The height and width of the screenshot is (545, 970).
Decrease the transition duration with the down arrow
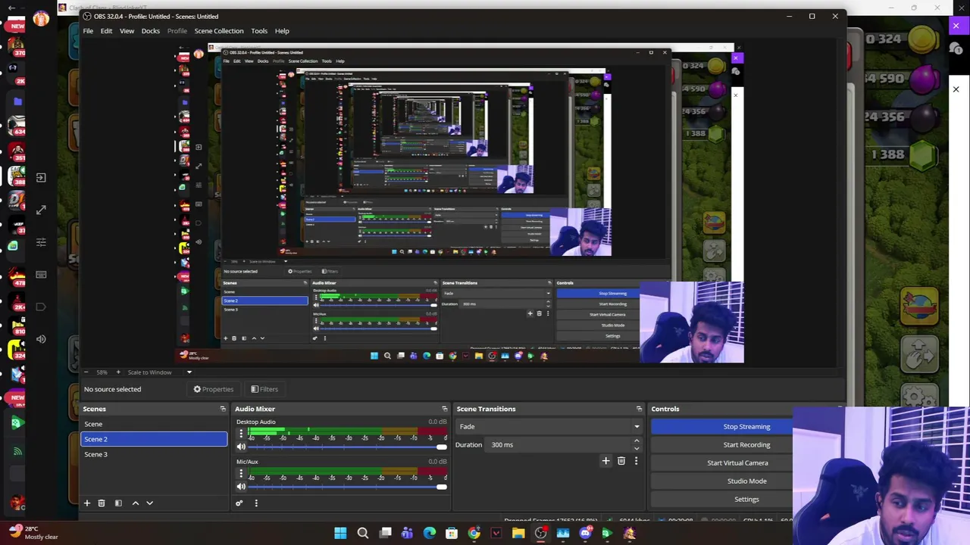click(637, 448)
